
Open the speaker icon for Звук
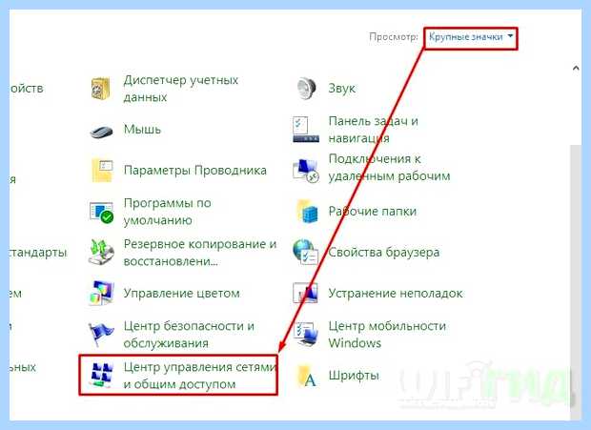click(x=306, y=89)
